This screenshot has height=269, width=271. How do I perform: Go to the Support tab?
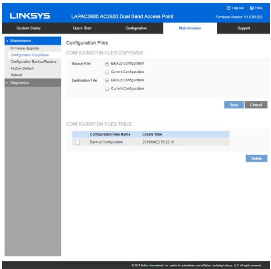(244, 28)
